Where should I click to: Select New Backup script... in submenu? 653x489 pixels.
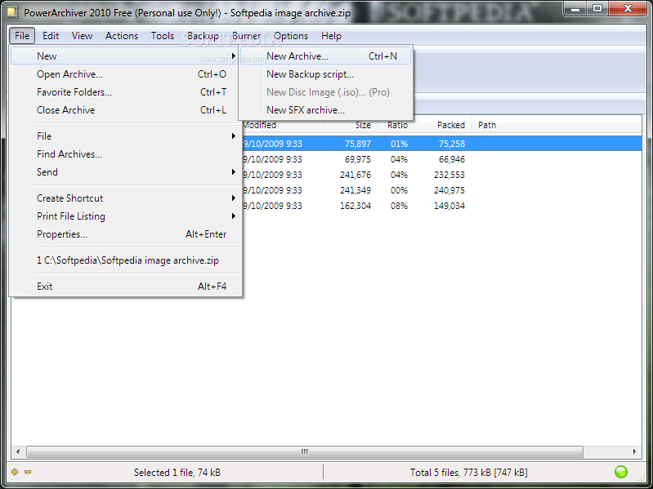pos(325,74)
